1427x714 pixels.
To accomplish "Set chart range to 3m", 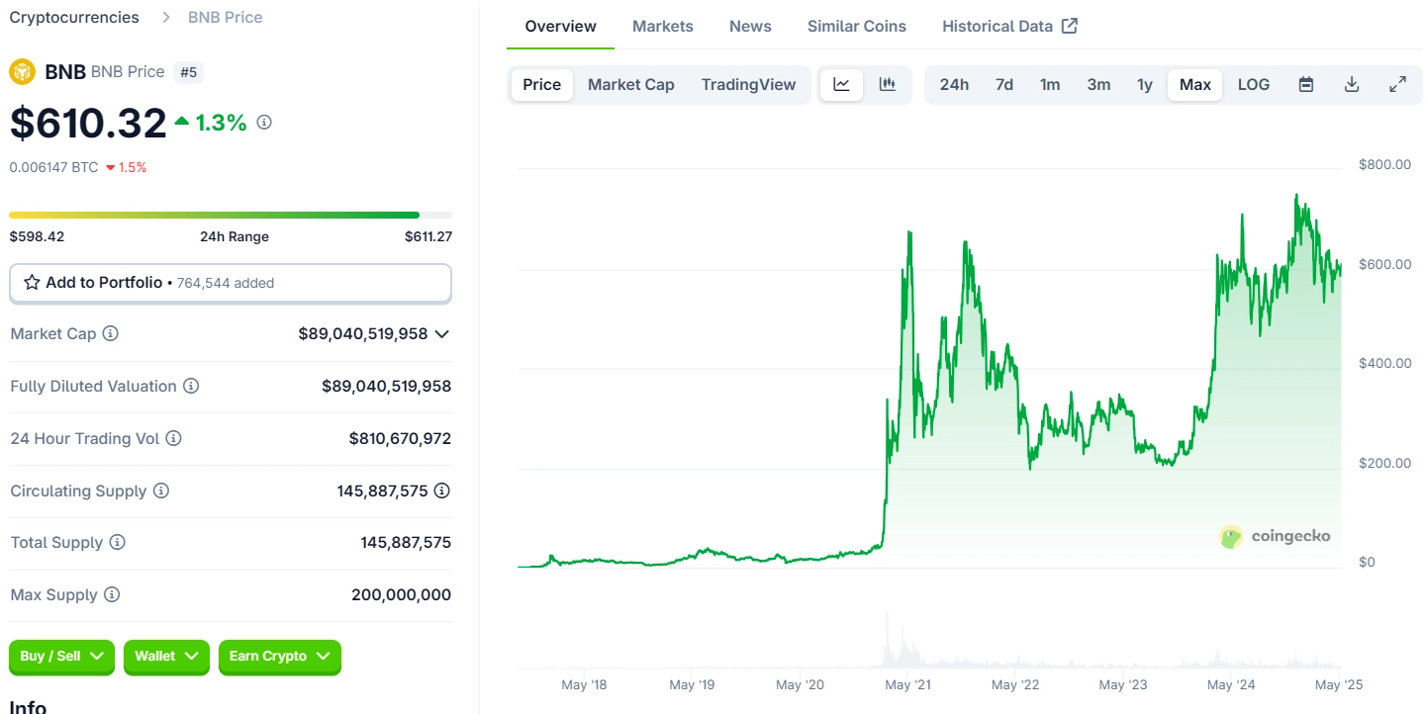I will pyautogui.click(x=1098, y=85).
